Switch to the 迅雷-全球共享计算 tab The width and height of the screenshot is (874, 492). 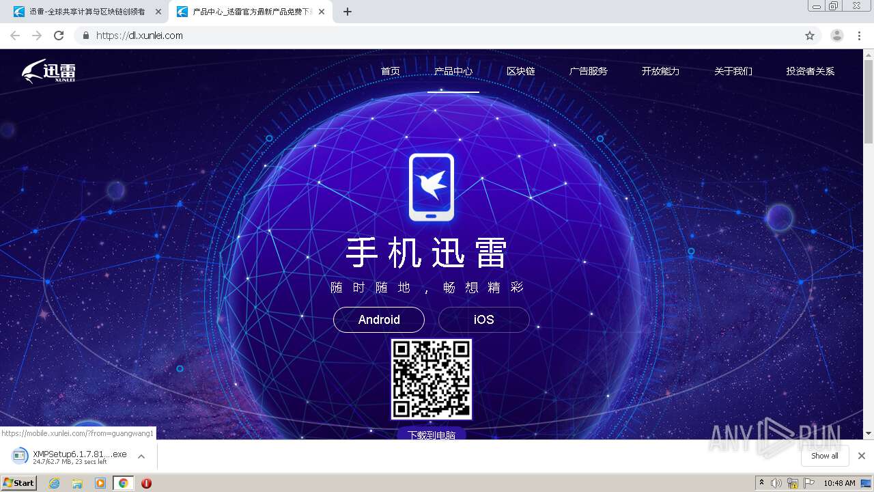(x=87, y=12)
